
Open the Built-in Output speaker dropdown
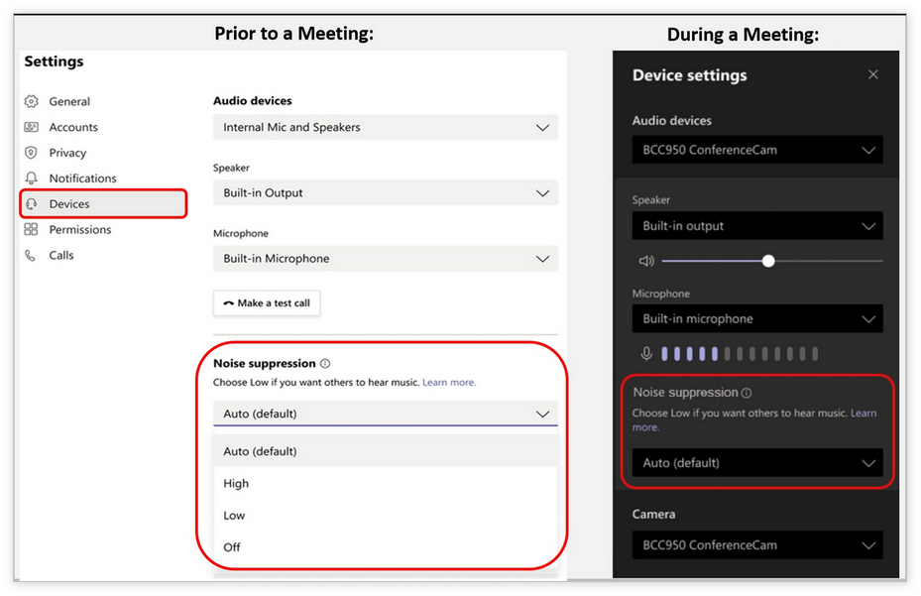pyautogui.click(x=385, y=193)
